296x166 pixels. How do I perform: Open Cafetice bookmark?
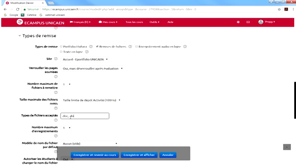pos(29,15)
